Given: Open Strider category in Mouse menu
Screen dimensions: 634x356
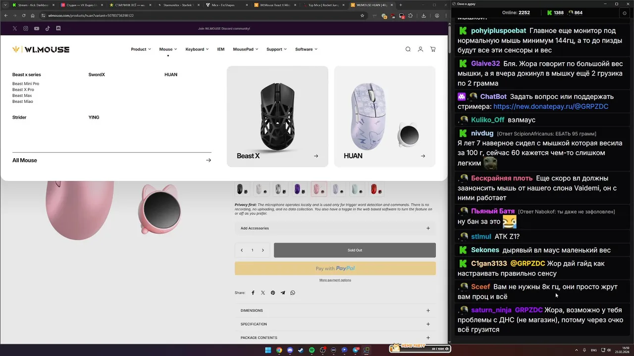Looking at the screenshot, I should pyautogui.click(x=19, y=118).
